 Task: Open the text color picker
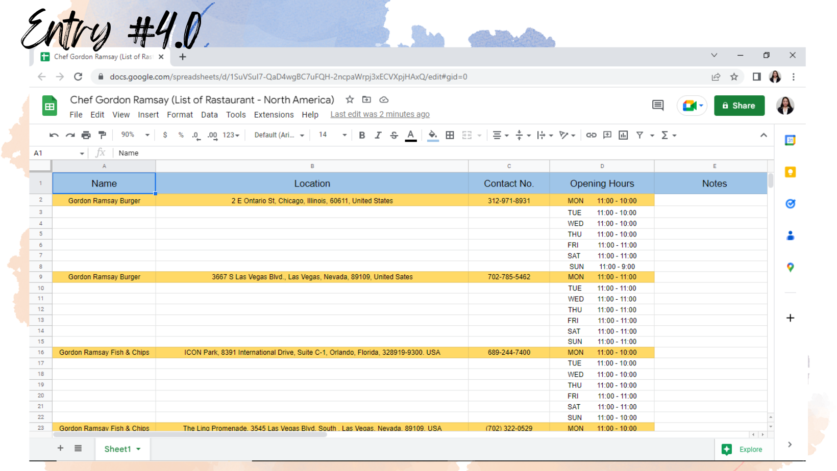(x=410, y=135)
